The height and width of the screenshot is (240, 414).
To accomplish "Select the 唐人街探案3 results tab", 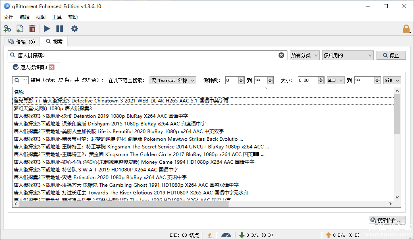I will click(33, 67).
